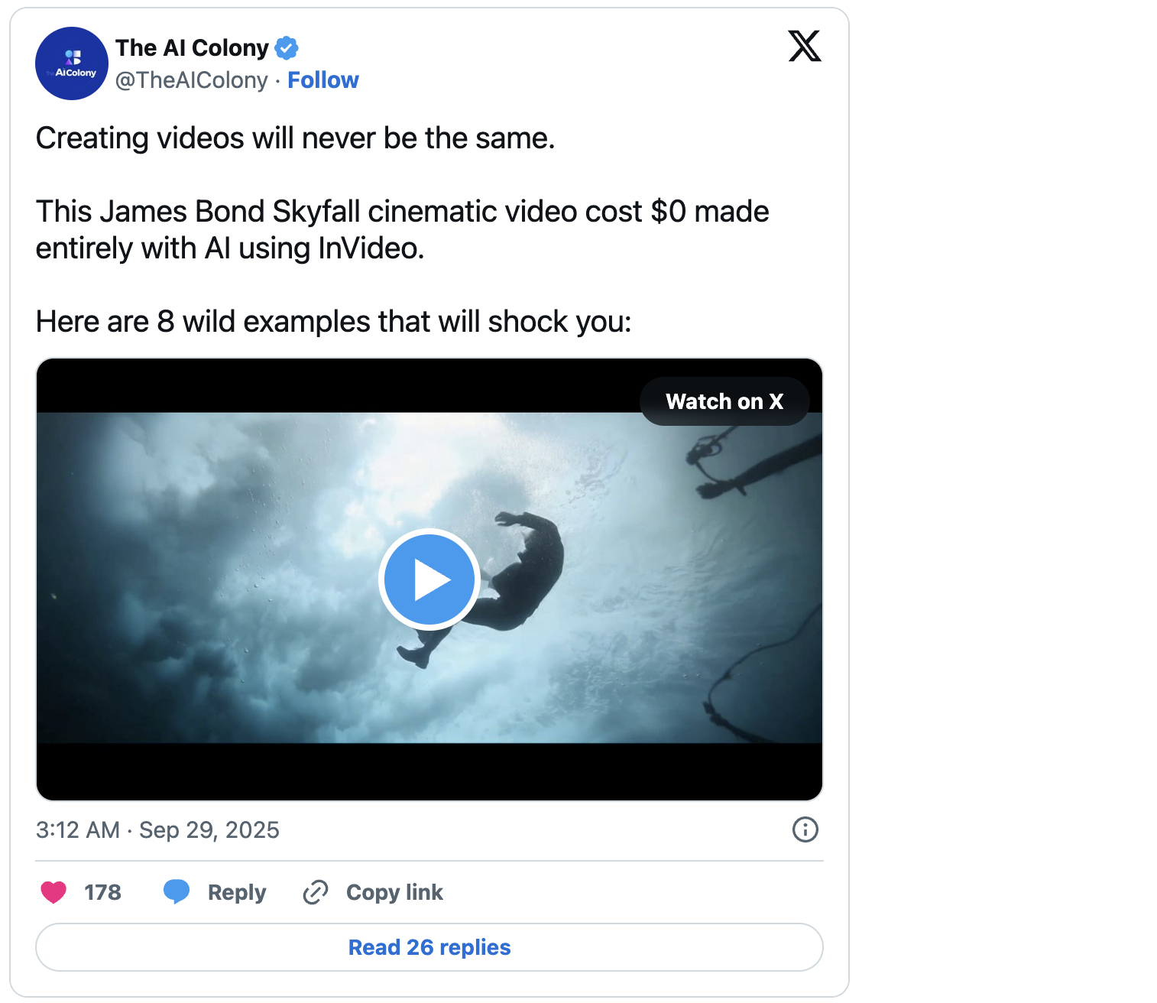Click the tweet text about James Bond Skyfall
This screenshot has height=1003, width=1157.
pyautogui.click(x=402, y=229)
